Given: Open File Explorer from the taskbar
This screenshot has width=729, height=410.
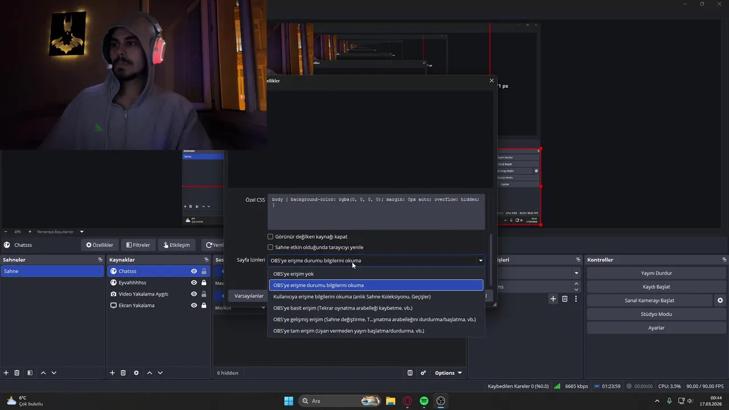Looking at the screenshot, I should (x=391, y=401).
